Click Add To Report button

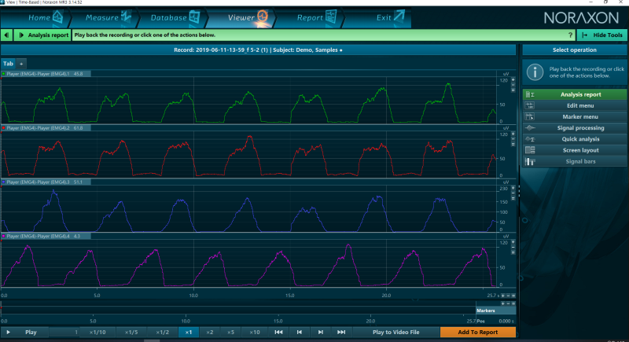(478, 333)
